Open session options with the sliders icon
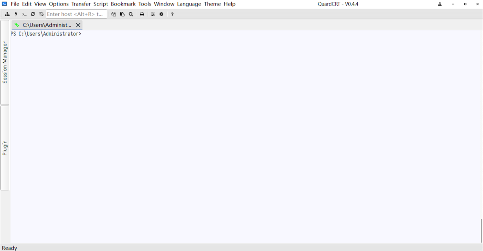Viewport: 483px width, 251px height. pyautogui.click(x=153, y=14)
